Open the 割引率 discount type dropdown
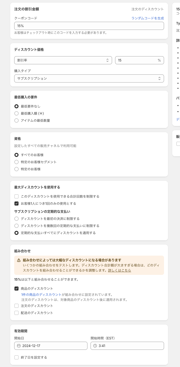 tap(63, 60)
